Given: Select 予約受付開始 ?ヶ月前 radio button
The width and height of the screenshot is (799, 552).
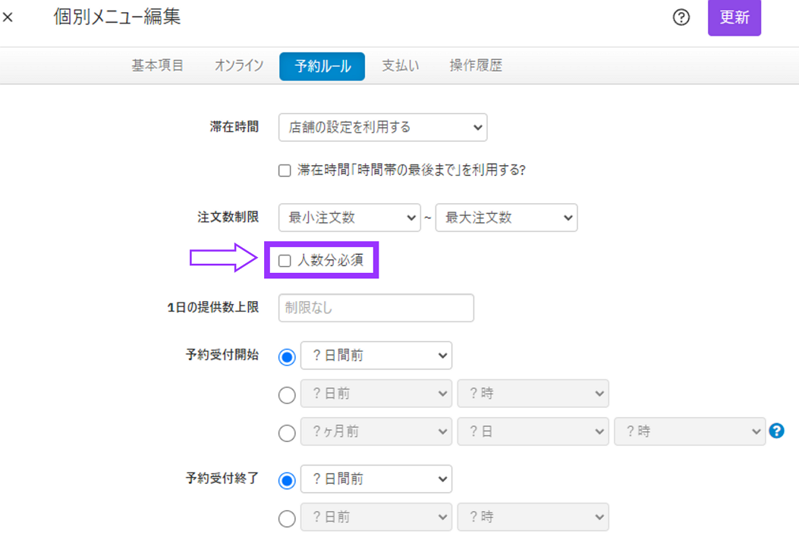Looking at the screenshot, I should (287, 434).
